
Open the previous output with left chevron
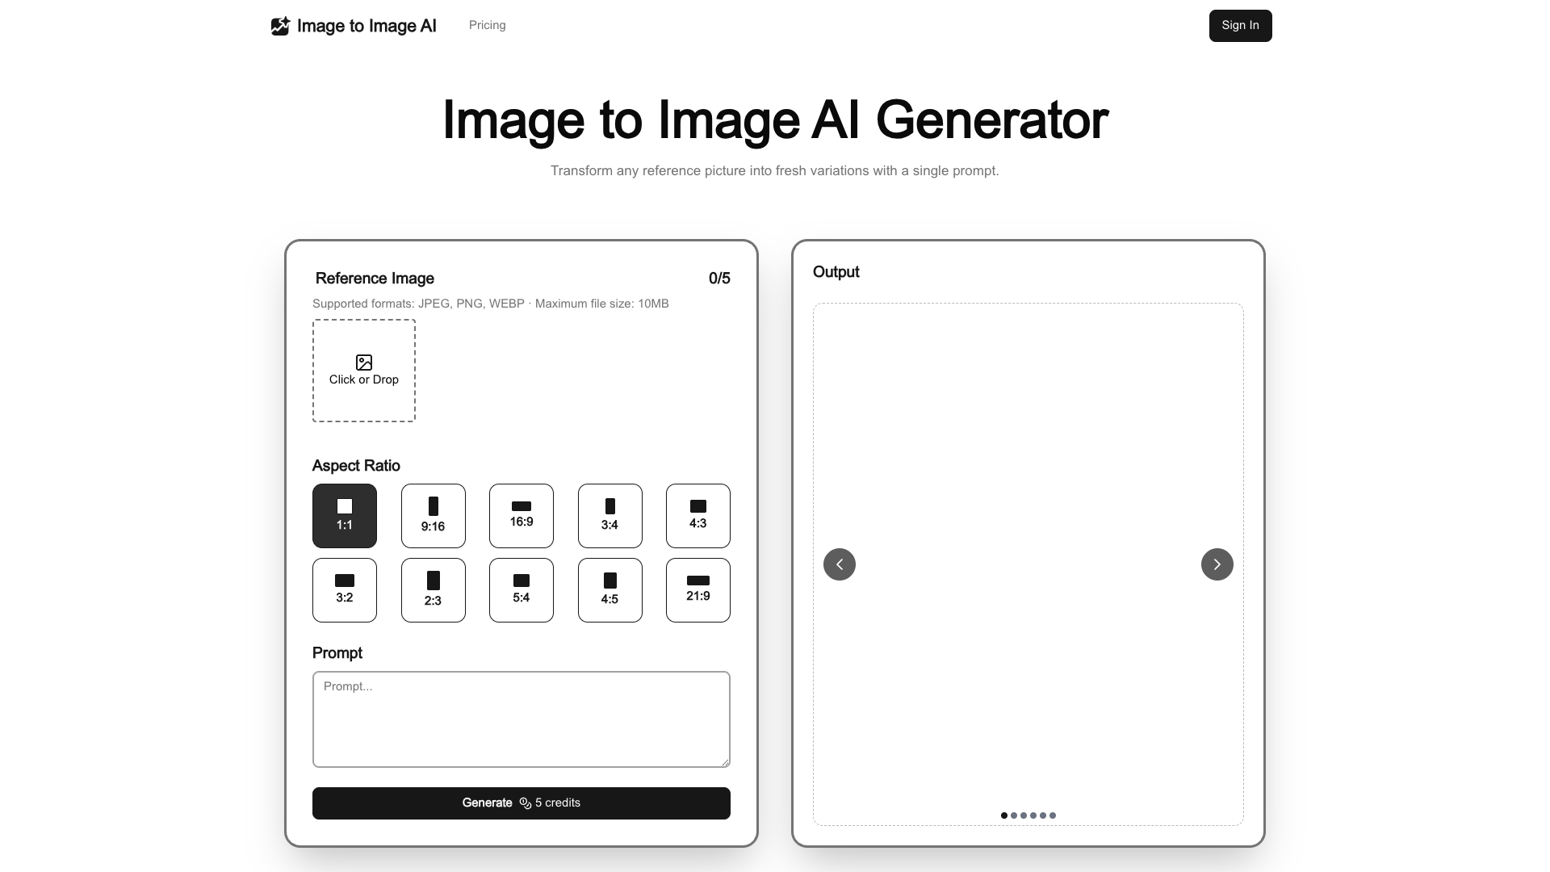point(840,564)
